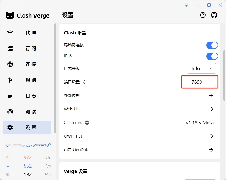The width and height of the screenshot is (226, 180).
Task: Open the UWP 工具 arrow
Action: tap(211, 136)
